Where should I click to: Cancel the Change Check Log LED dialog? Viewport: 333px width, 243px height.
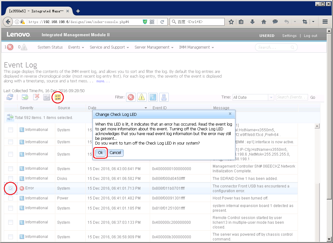point(115,153)
